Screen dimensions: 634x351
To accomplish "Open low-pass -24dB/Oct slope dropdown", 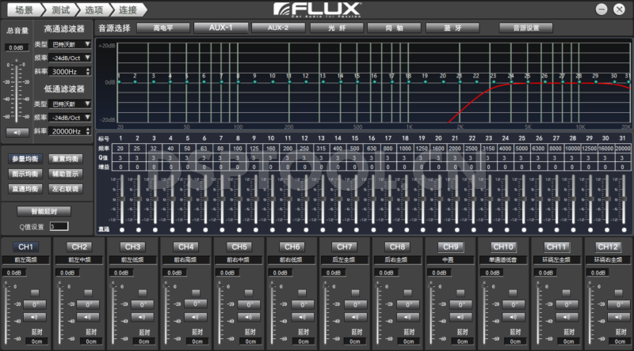I will [x=70, y=118].
